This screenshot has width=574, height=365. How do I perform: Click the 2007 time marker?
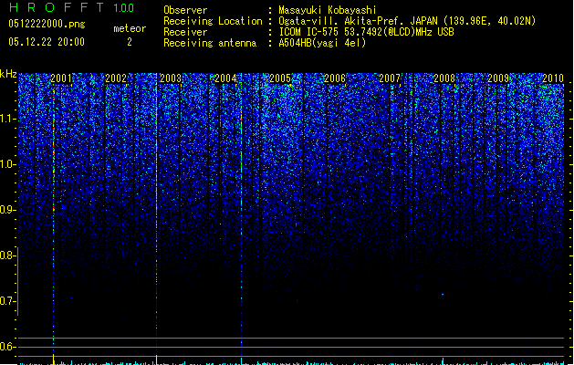click(390, 78)
